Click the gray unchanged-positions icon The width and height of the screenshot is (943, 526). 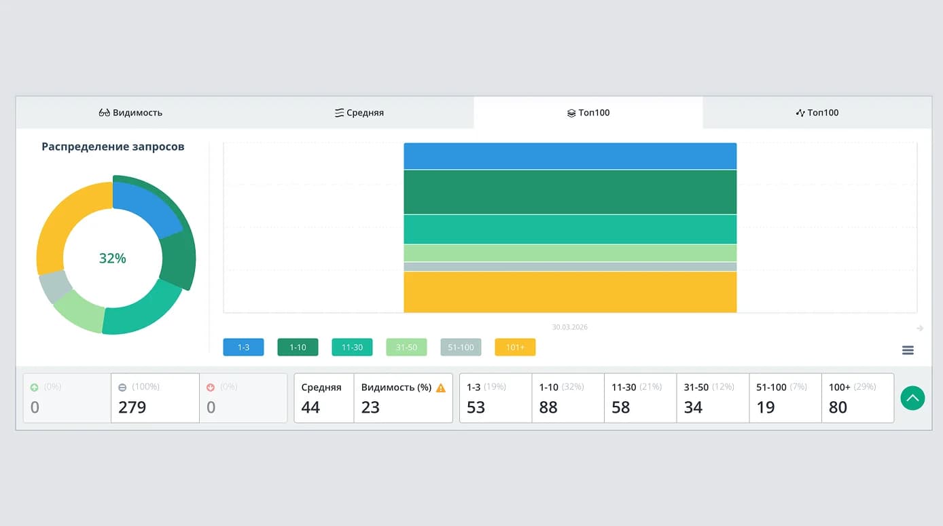122,388
